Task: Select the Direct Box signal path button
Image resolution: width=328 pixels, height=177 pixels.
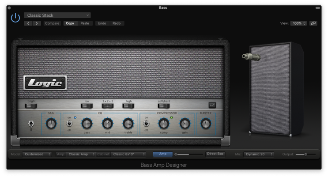Action: click(x=215, y=154)
